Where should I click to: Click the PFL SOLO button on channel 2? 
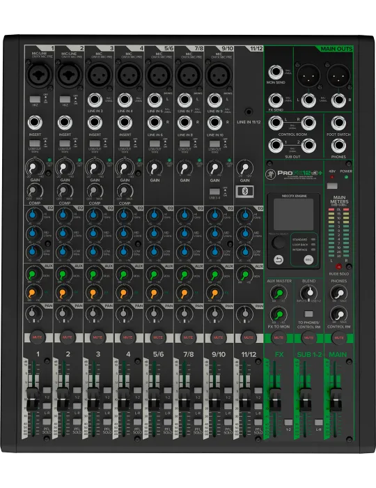coord(77,422)
